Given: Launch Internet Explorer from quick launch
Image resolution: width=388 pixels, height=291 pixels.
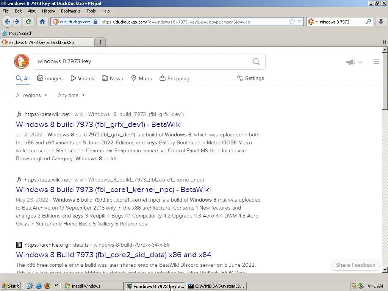Looking at the screenshot, I should (39, 286).
